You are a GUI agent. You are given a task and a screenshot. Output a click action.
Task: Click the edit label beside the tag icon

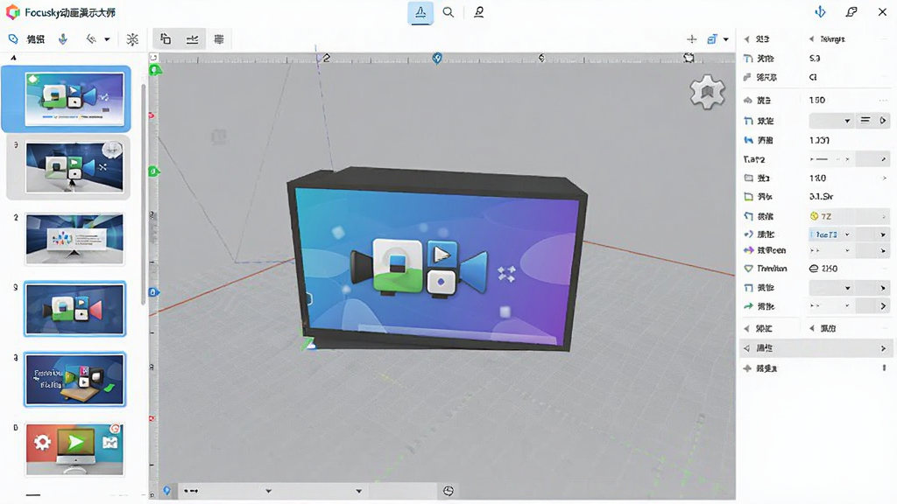(35, 38)
